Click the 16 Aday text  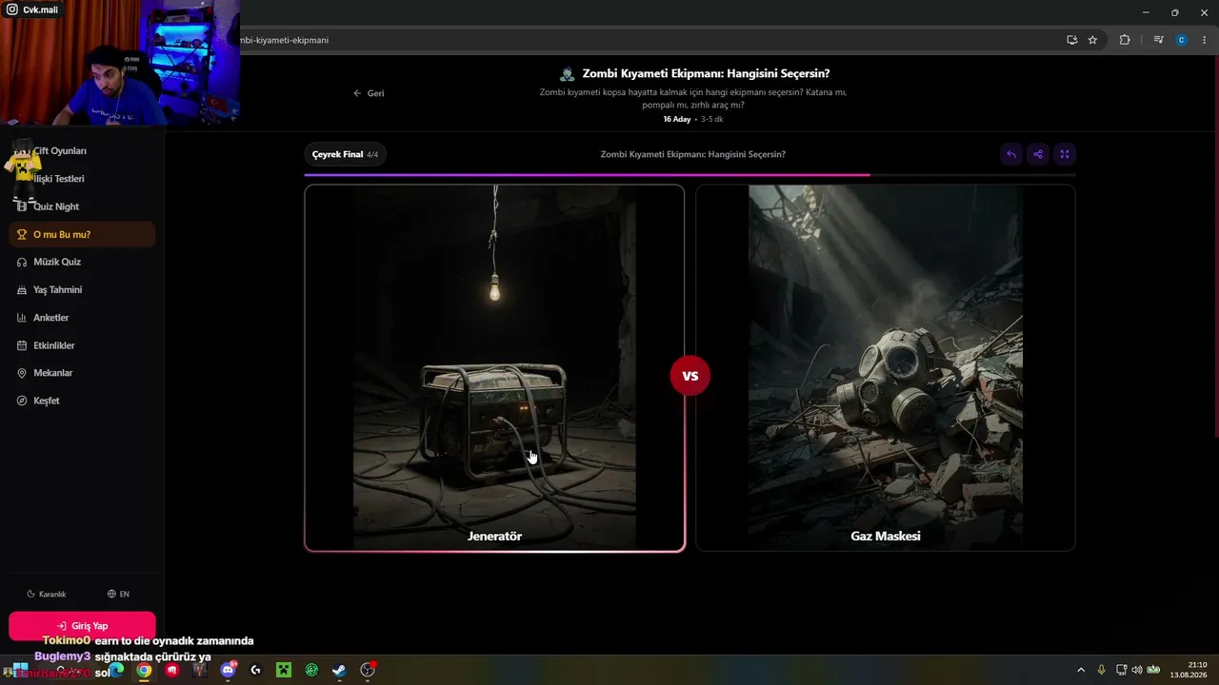pos(677,119)
